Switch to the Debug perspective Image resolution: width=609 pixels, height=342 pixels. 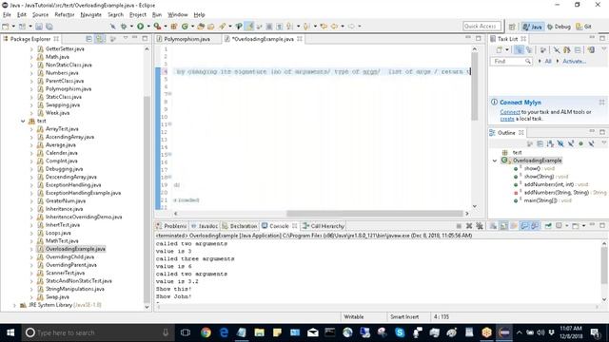point(559,27)
